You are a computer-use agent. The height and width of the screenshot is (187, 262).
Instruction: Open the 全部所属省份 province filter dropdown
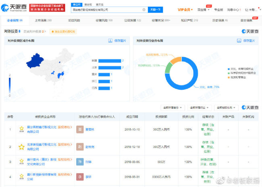(173, 108)
